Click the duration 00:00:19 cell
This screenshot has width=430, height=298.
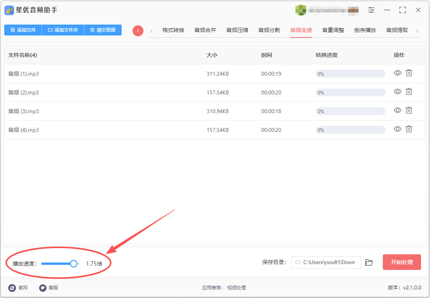[x=271, y=74]
